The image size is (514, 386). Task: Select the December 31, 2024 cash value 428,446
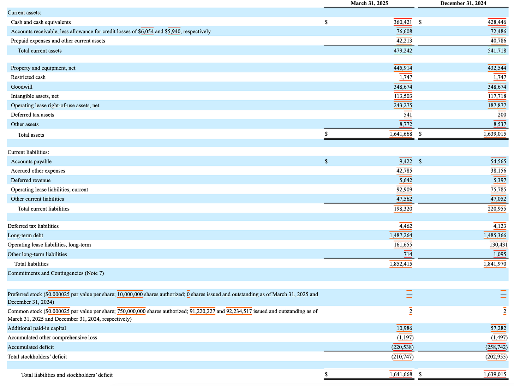(497, 22)
